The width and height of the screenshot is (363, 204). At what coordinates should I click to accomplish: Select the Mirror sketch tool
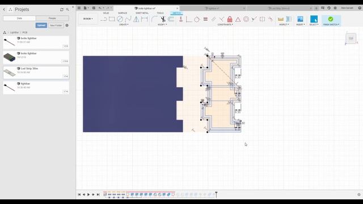coord(136,19)
